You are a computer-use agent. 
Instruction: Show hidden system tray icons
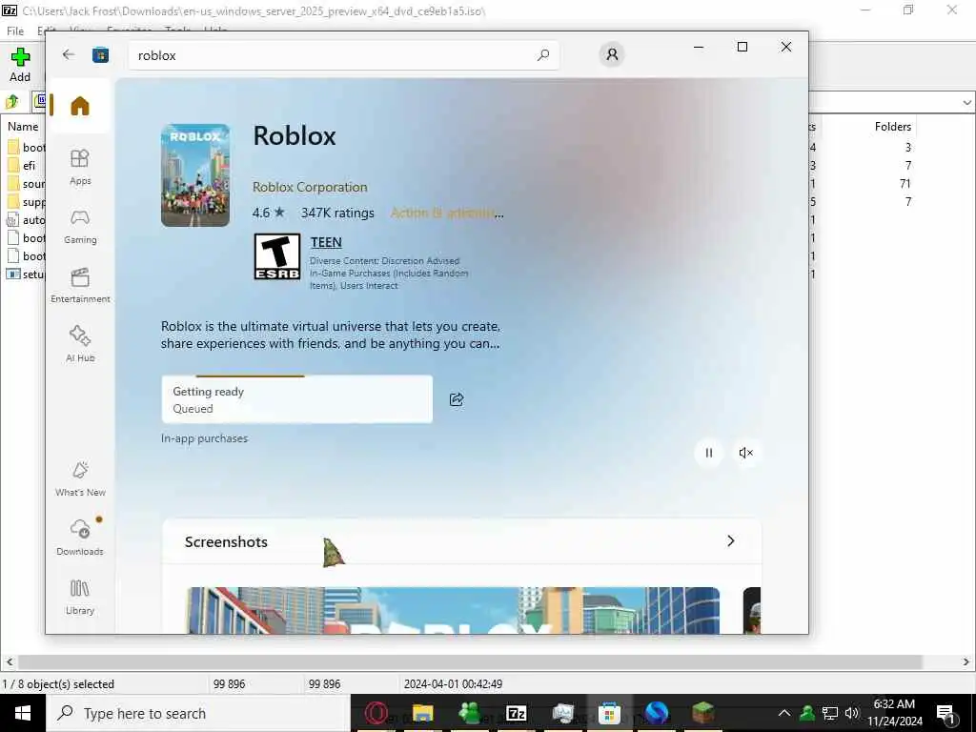click(x=784, y=713)
